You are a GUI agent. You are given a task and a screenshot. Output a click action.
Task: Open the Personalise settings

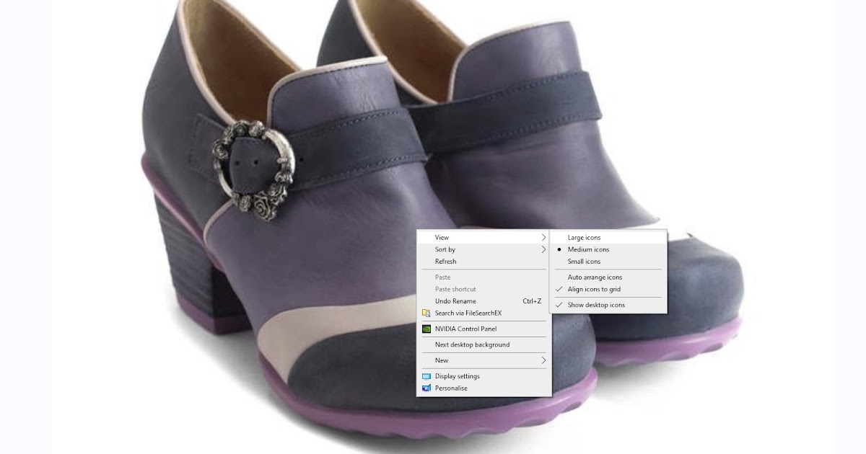click(452, 388)
